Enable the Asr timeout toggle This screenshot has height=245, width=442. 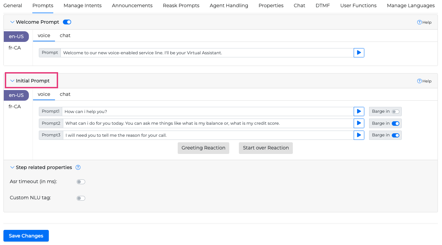[81, 182]
